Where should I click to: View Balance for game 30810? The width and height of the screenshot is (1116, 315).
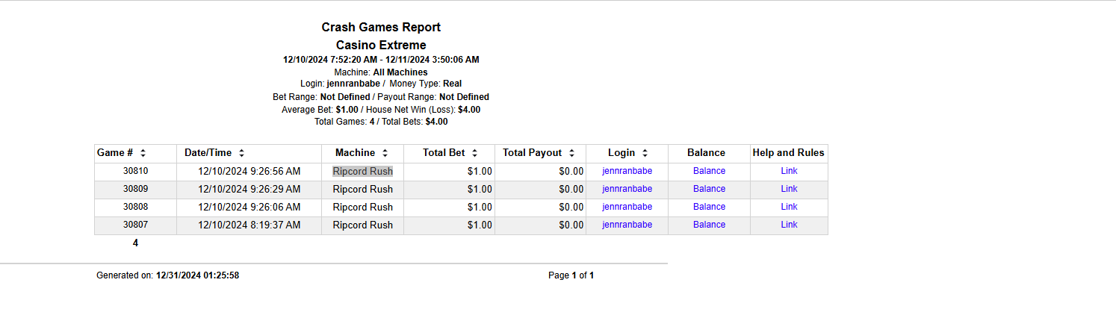[709, 171]
